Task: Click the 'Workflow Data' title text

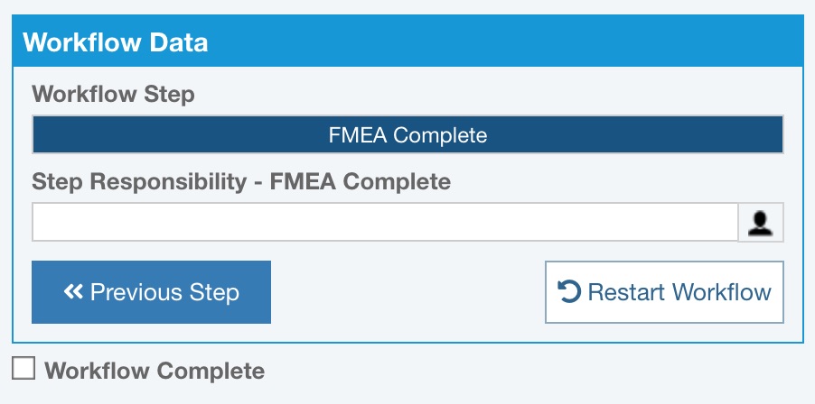Action: click(116, 41)
